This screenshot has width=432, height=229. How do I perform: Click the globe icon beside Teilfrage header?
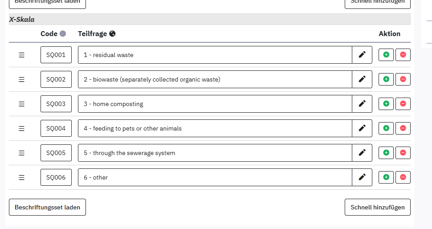click(x=112, y=34)
